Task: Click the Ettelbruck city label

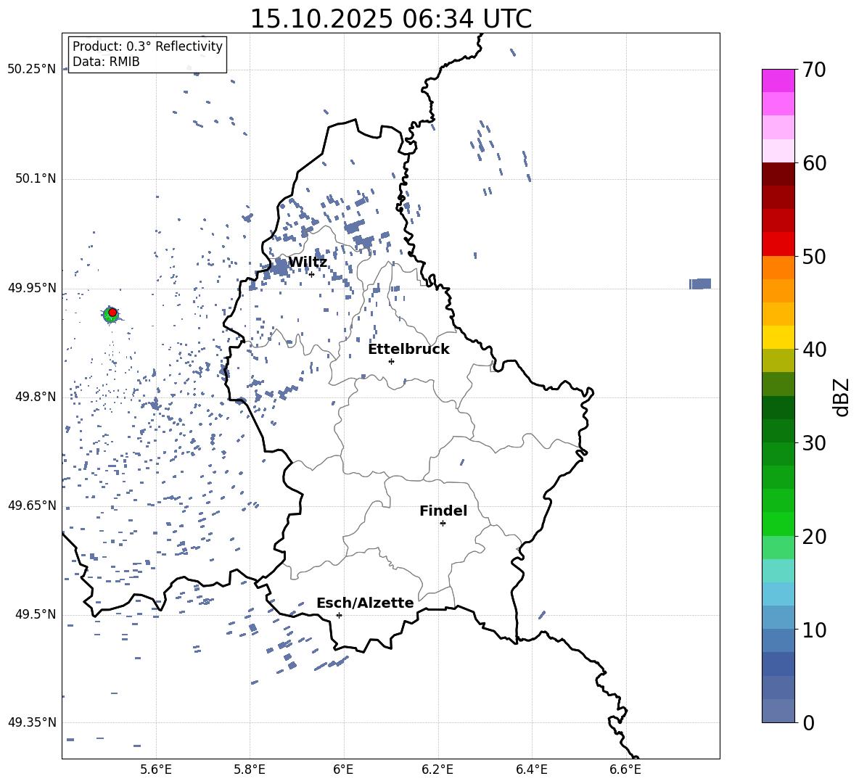Action: [x=408, y=350]
